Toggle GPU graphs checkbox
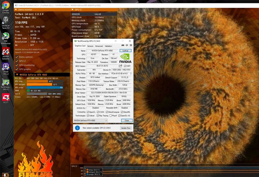 pos(17,69)
